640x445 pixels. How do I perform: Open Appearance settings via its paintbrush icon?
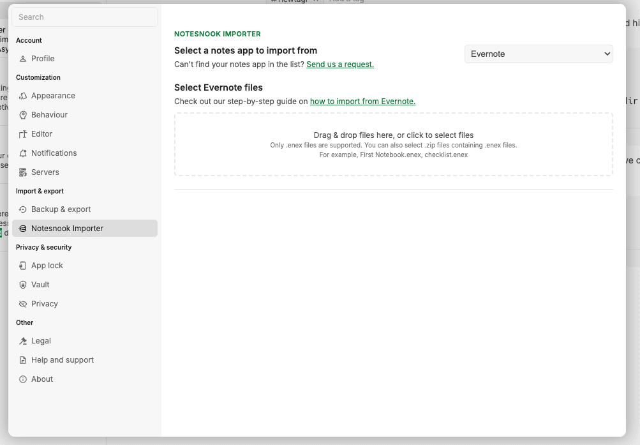pos(22,95)
